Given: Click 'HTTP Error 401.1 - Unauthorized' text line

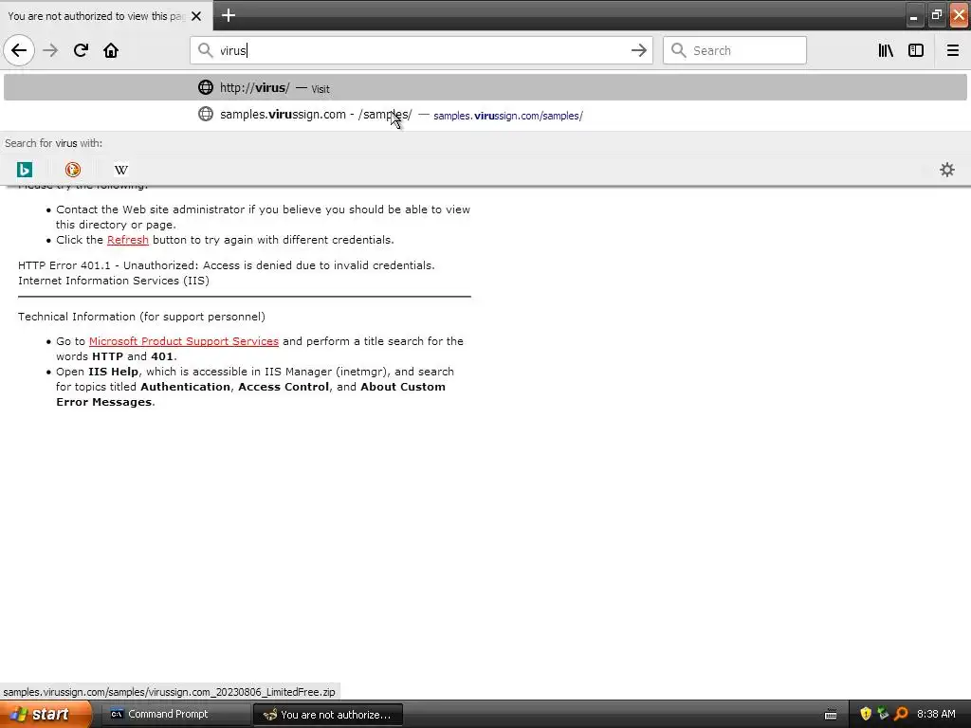Looking at the screenshot, I should point(226,265).
